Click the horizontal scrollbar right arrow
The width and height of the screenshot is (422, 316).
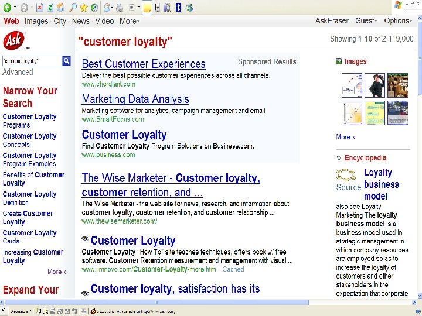pyautogui.click(x=414, y=303)
